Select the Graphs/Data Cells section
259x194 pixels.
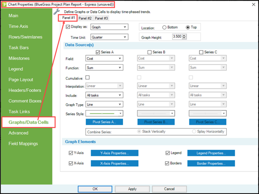pos(29,122)
